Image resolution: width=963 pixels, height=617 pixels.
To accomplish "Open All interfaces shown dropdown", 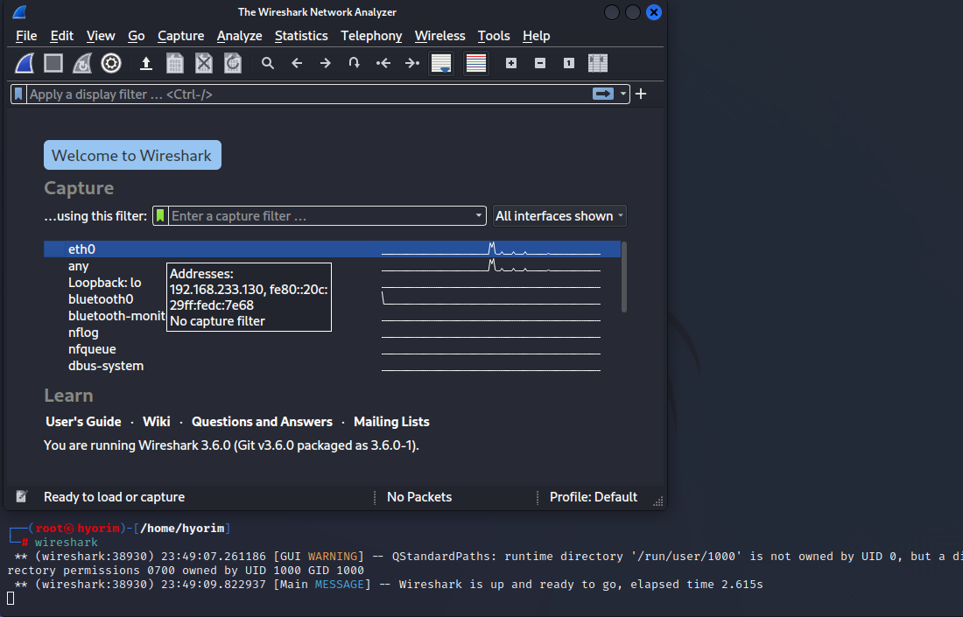I will coord(559,215).
